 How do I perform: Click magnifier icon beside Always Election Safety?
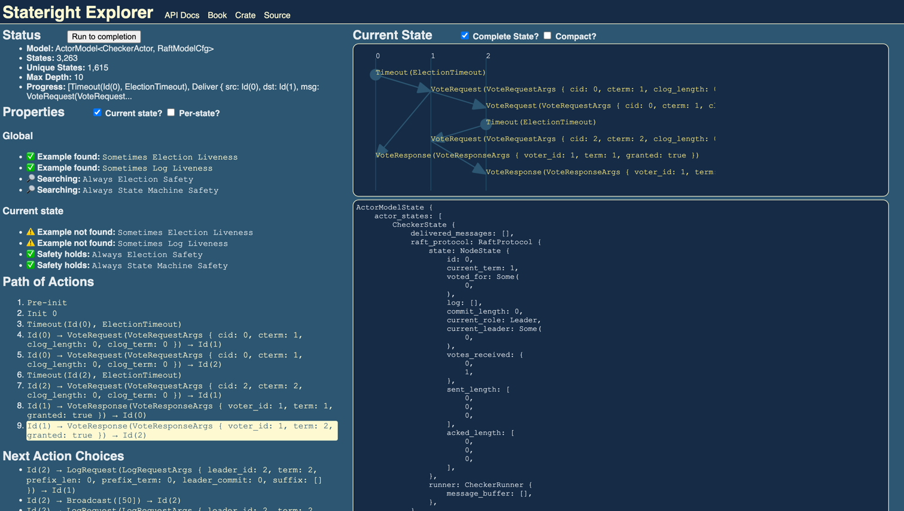(31, 179)
